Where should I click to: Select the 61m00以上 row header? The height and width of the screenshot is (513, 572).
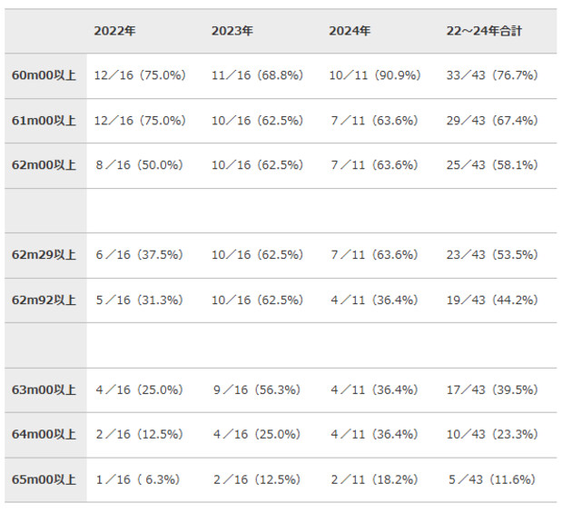[45, 121]
